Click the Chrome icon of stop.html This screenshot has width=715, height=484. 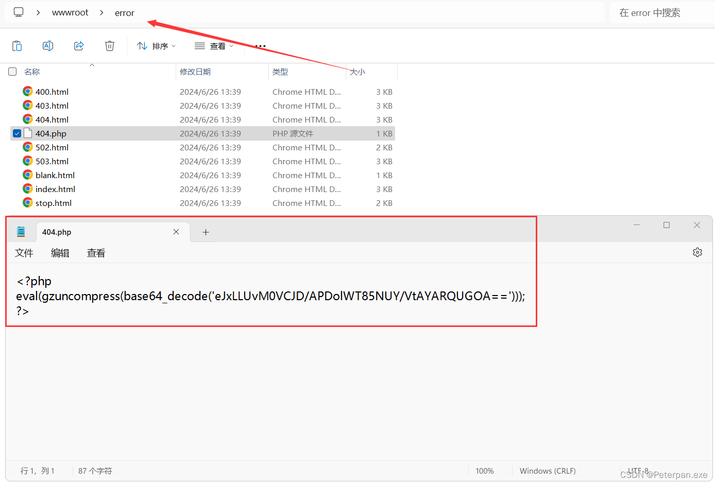tap(28, 202)
